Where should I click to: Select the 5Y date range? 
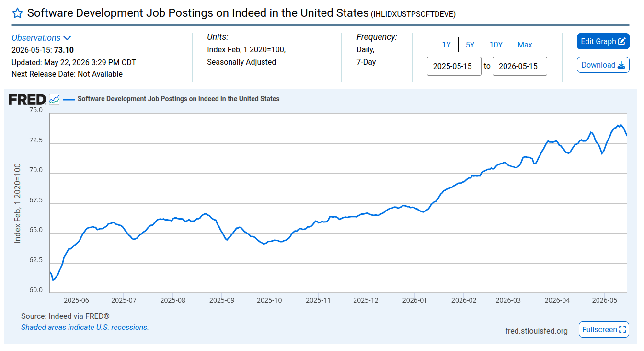click(470, 45)
